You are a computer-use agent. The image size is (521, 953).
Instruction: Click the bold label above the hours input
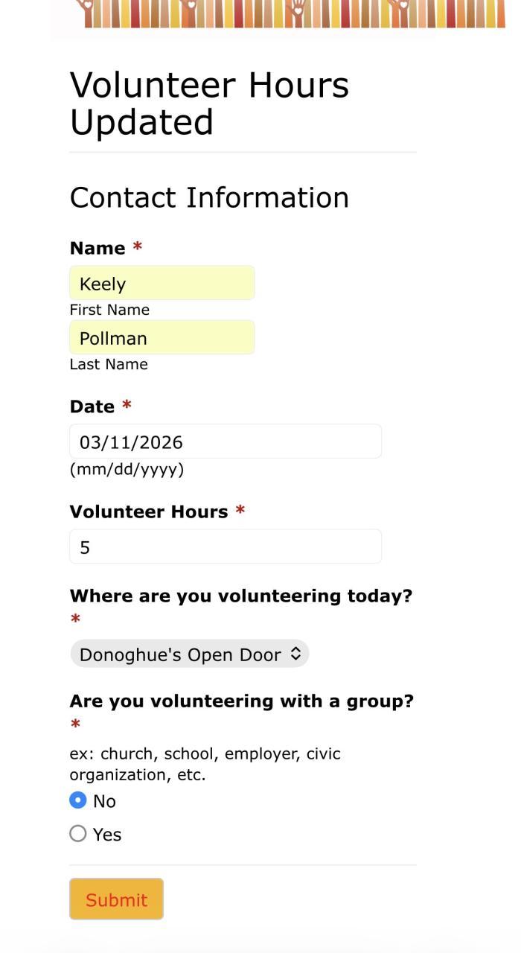point(149,511)
